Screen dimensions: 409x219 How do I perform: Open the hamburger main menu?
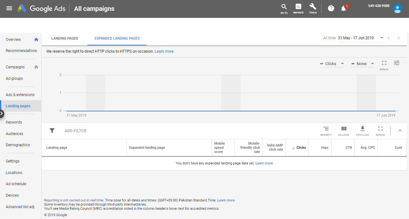[x=9, y=8]
